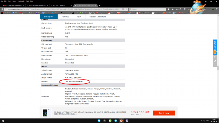Show bookmarks list clipboard icon
The height and width of the screenshot is (123, 219).
point(180,9)
